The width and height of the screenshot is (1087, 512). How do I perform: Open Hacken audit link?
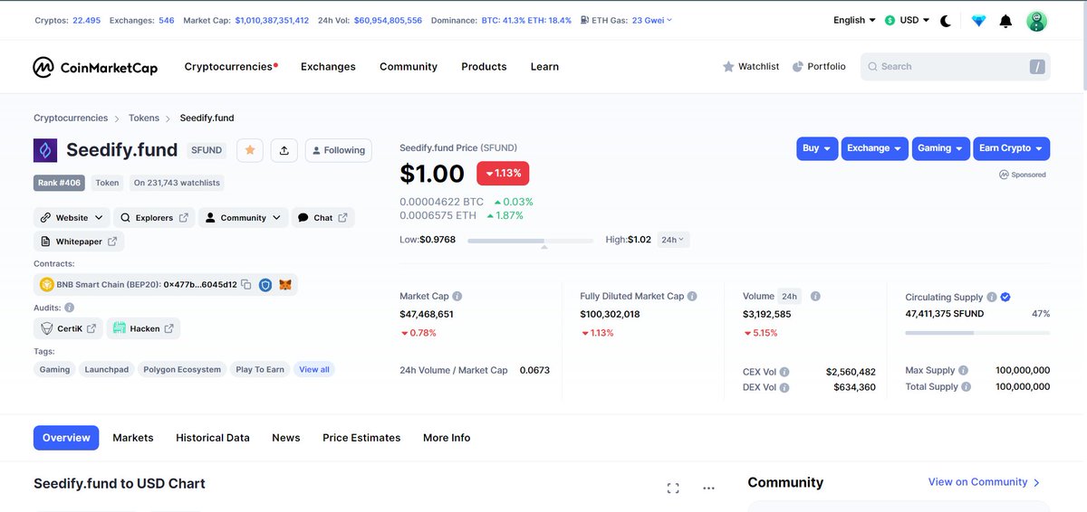point(143,329)
